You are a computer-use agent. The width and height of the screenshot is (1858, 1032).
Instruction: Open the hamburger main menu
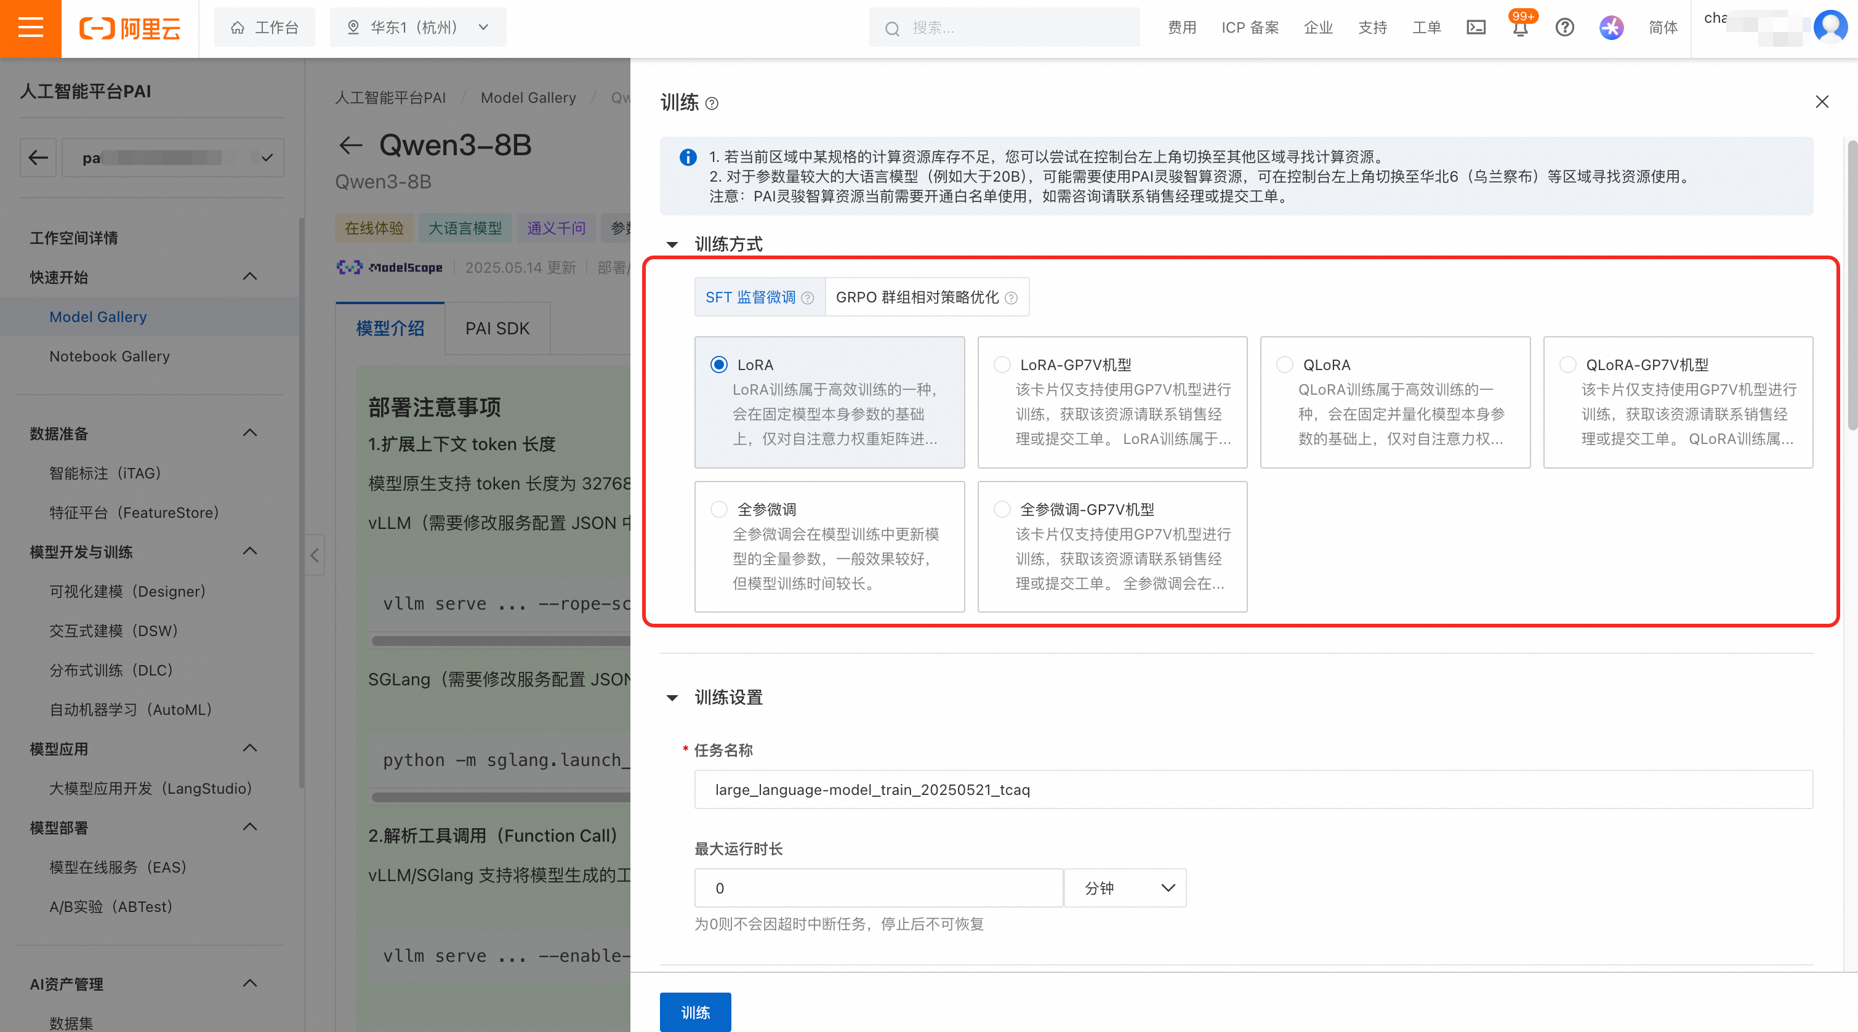pos(30,28)
